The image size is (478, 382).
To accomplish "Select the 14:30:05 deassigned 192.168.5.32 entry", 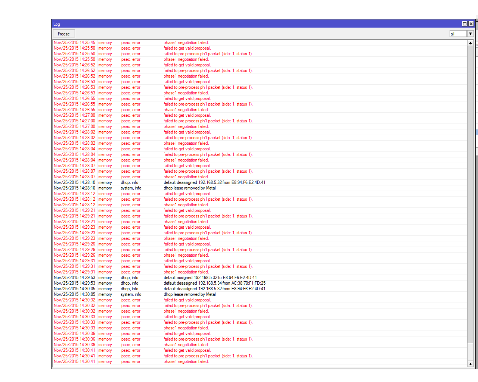I will (214, 289).
